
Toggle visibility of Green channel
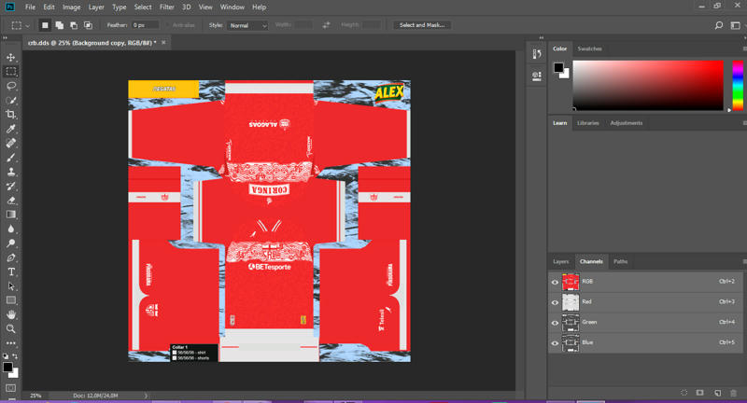click(555, 323)
